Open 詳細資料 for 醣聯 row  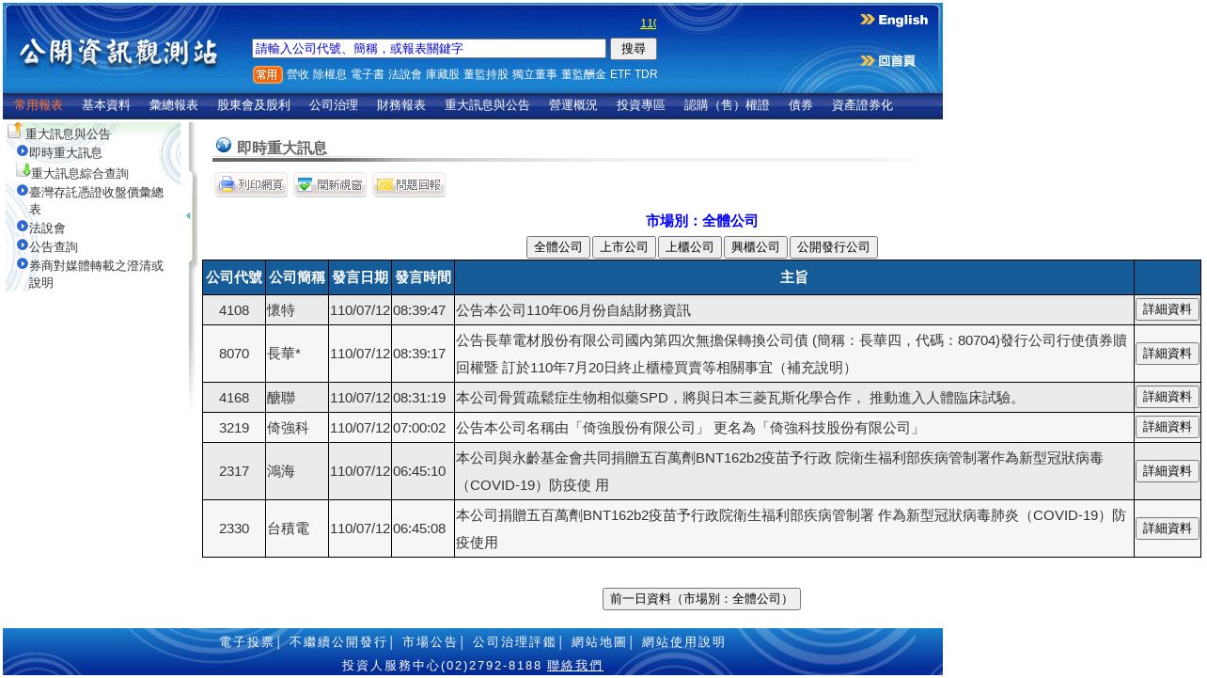tap(1168, 397)
